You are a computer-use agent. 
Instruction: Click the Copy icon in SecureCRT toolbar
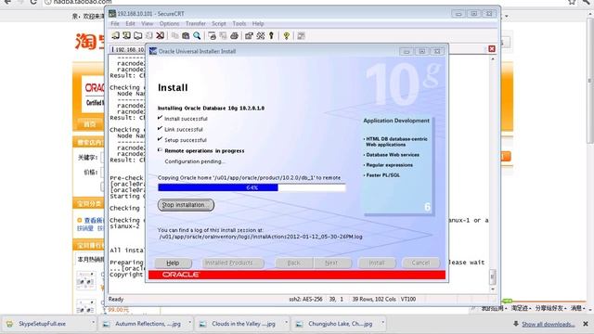174,35
